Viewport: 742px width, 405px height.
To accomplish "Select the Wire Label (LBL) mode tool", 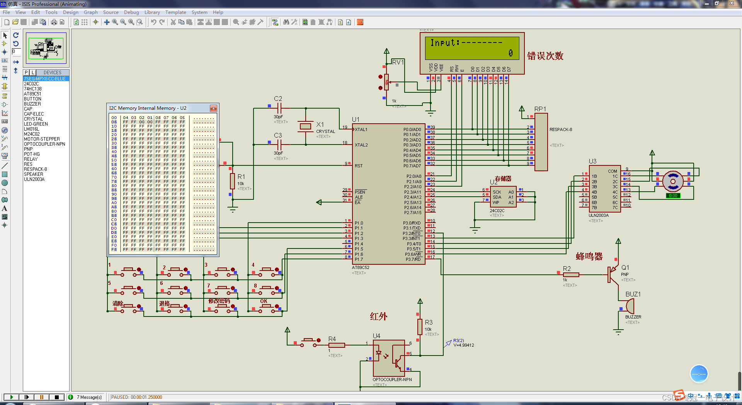I will [5, 61].
